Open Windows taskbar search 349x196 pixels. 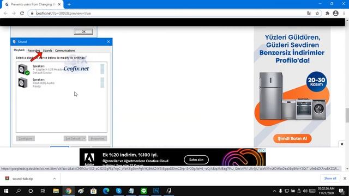click(x=19, y=191)
